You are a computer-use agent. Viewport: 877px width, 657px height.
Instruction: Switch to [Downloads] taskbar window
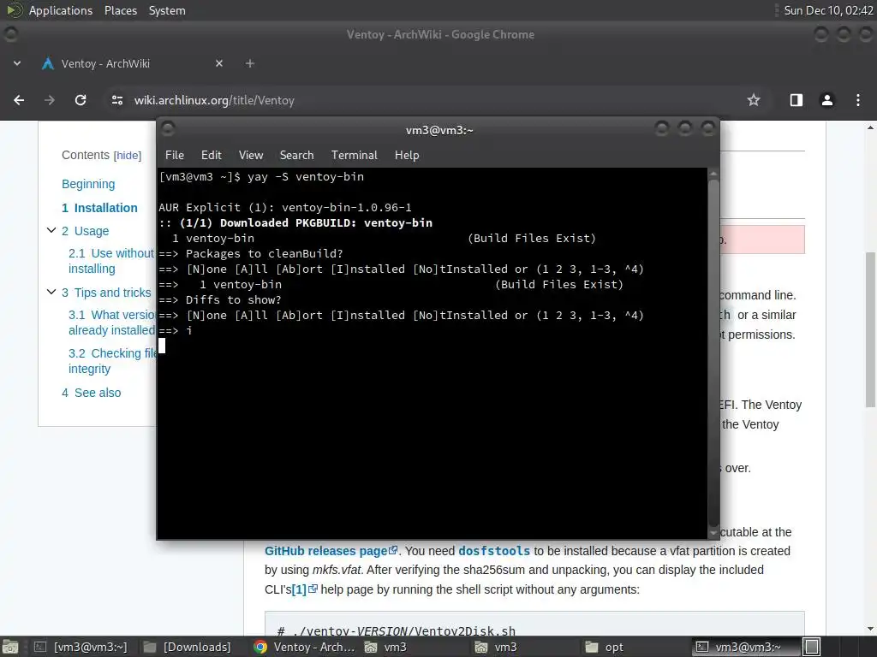click(x=188, y=647)
